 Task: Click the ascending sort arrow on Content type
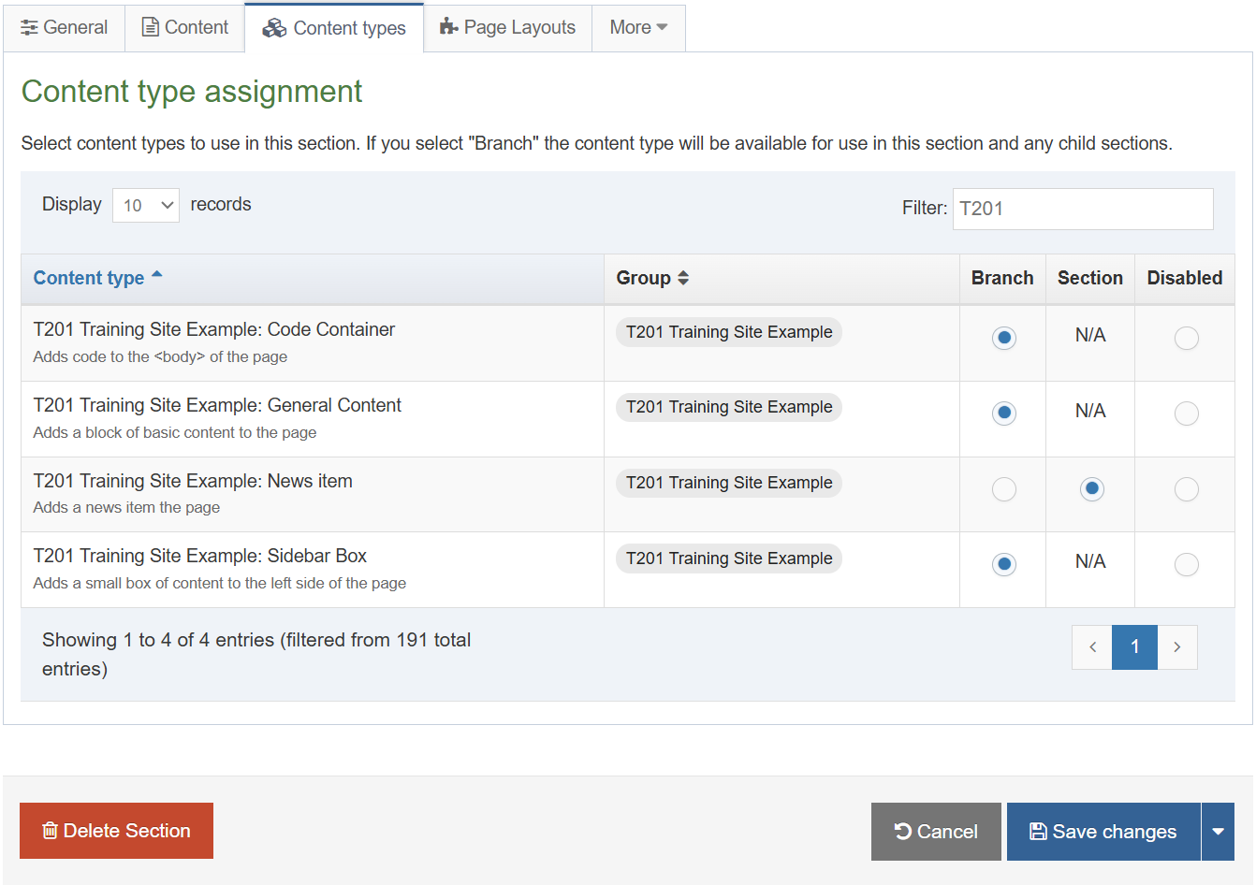pos(157,273)
